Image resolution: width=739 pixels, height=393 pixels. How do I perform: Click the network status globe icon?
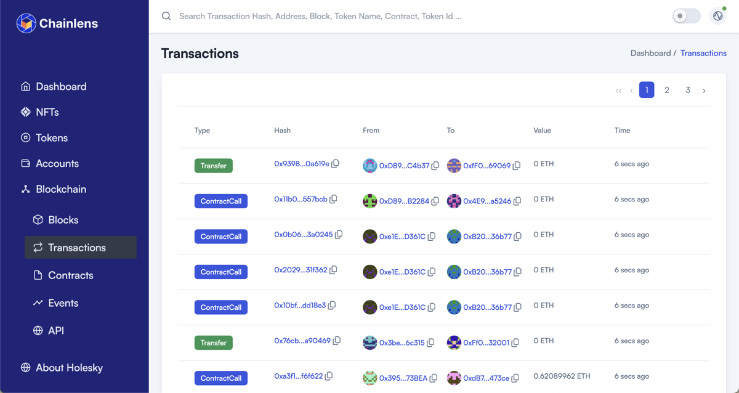(718, 16)
